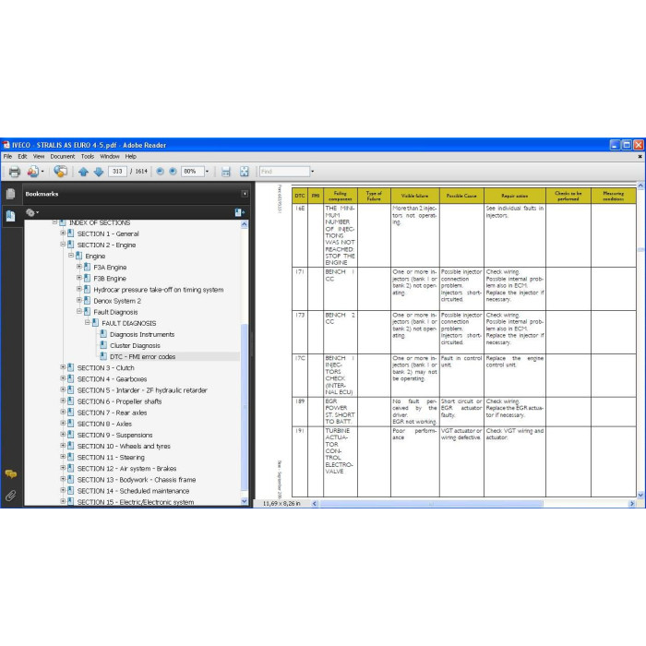Click the document scroll right arrow
The width and height of the screenshot is (646, 646).
tap(631, 504)
